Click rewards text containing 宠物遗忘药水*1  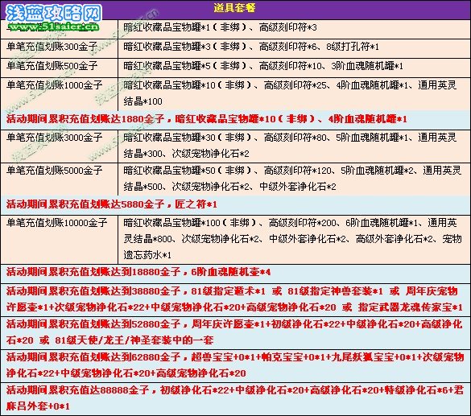[292, 239]
